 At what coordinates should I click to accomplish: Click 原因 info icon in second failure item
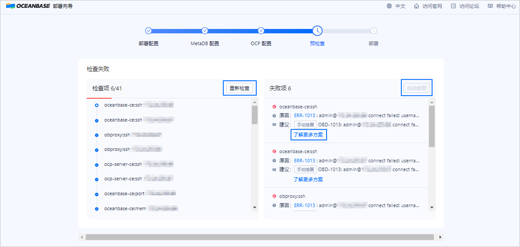274,161
